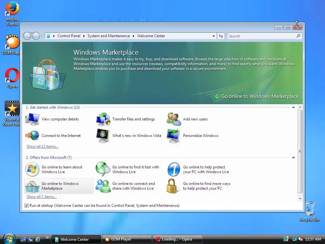Click the large Windows Marketplace basket image

point(48,75)
